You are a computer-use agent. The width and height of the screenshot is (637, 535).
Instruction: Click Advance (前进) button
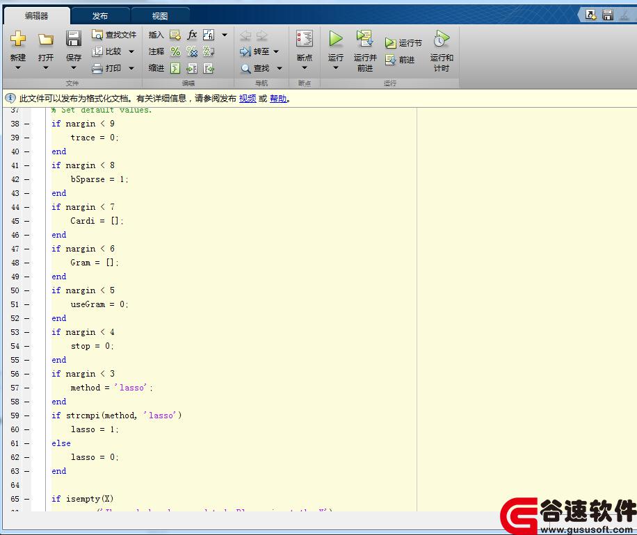400,60
